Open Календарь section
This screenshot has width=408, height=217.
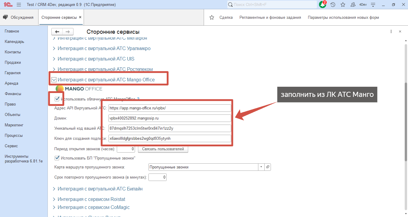[x=14, y=42]
